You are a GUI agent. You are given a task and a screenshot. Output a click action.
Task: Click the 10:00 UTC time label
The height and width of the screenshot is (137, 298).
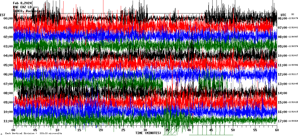282,55
